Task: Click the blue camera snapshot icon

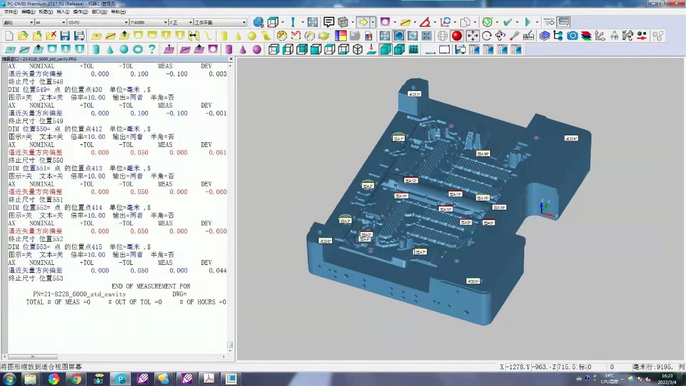Action: coord(572,36)
